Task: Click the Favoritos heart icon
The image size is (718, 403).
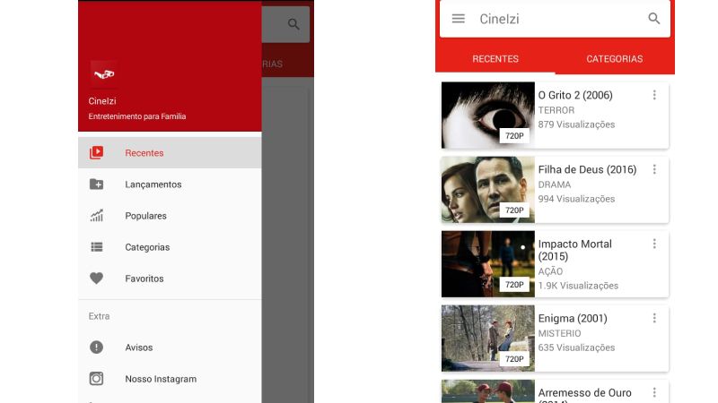Action: coord(97,279)
